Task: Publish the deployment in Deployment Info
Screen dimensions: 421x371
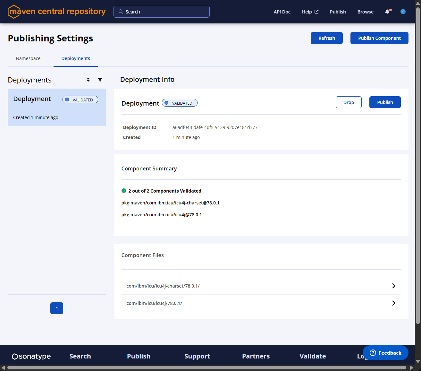Action: (385, 102)
